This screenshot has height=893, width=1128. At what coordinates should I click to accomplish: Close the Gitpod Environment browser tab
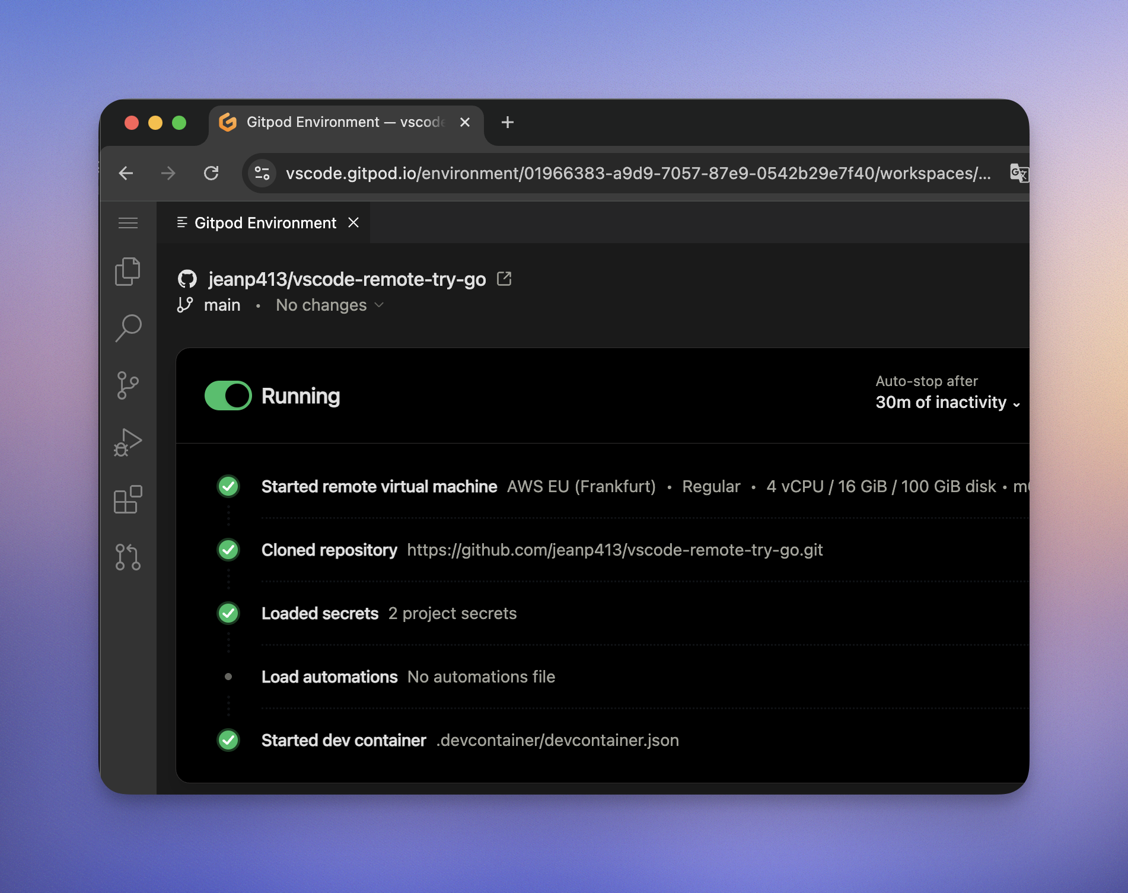pos(465,122)
